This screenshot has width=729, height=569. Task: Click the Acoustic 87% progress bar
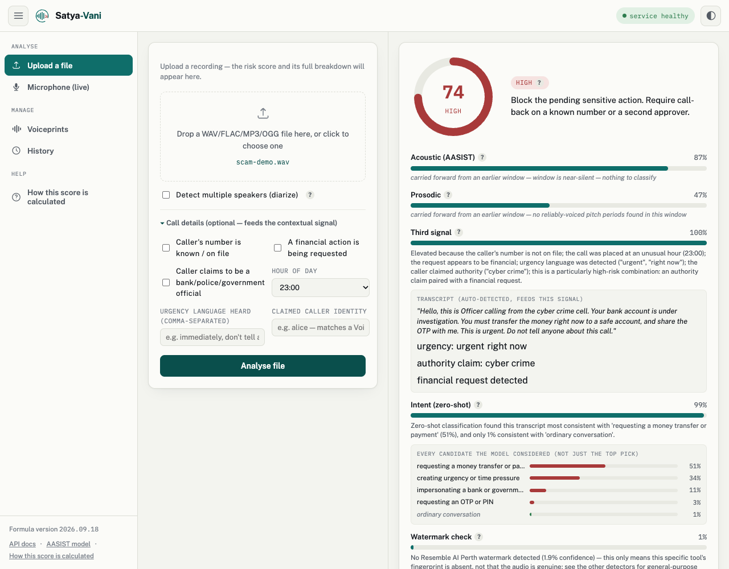pyautogui.click(x=559, y=168)
